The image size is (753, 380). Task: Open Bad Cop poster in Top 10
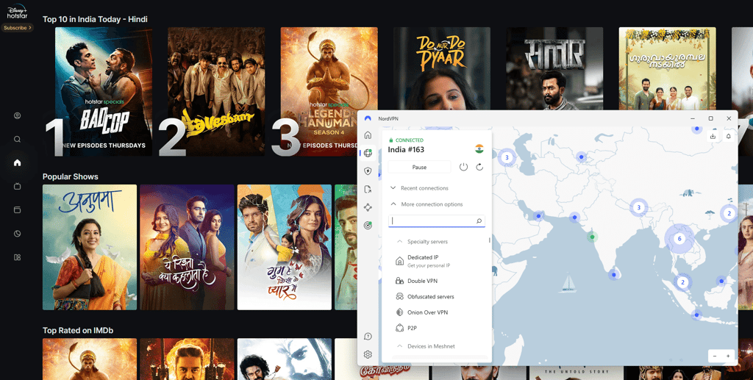(x=104, y=91)
